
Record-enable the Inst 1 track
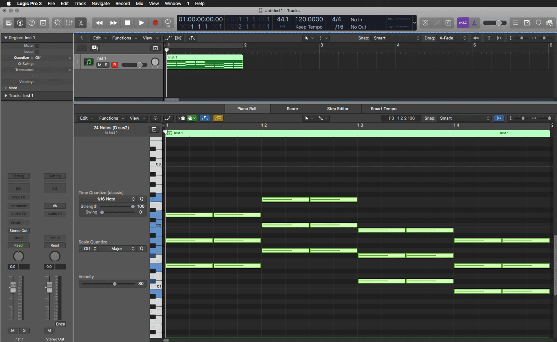115,65
